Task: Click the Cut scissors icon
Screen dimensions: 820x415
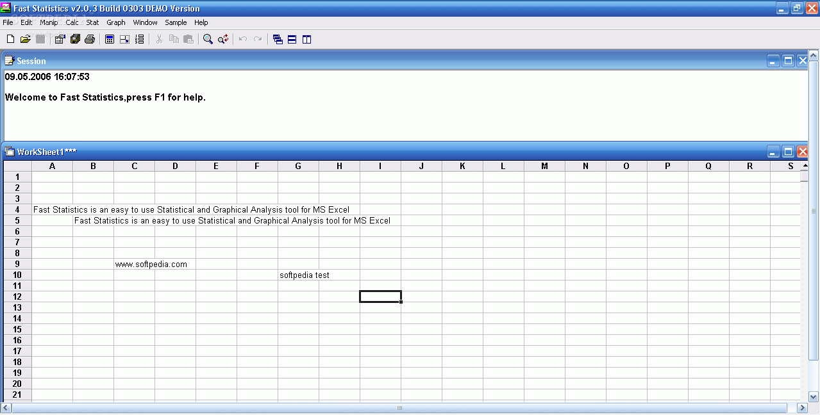Action: (x=159, y=39)
